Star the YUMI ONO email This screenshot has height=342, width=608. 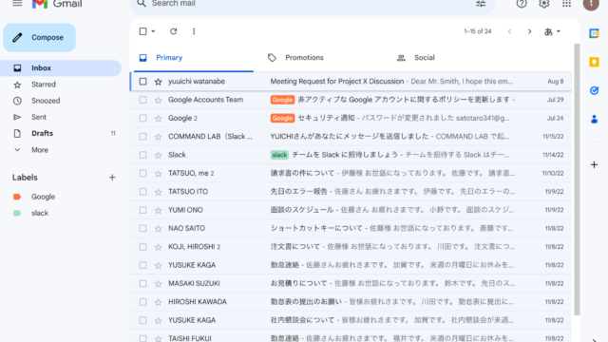pos(159,210)
